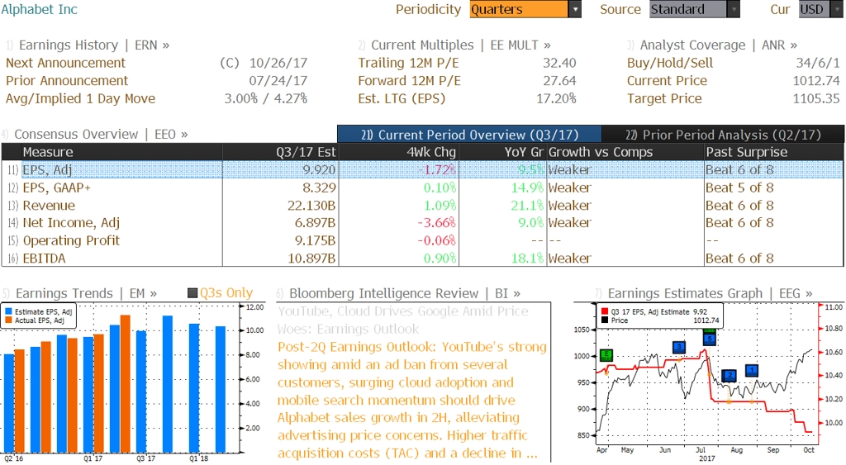Switch to Prior Period Analysis (Q2/17) tab
Viewport: 846px width, 465px height.
[x=723, y=135]
